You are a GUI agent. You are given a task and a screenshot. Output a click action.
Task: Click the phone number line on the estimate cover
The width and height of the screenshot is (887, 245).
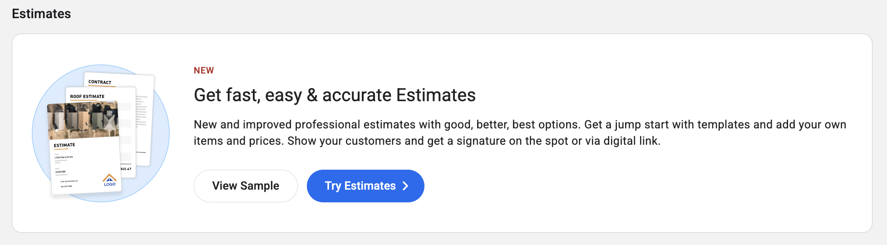tap(66, 186)
